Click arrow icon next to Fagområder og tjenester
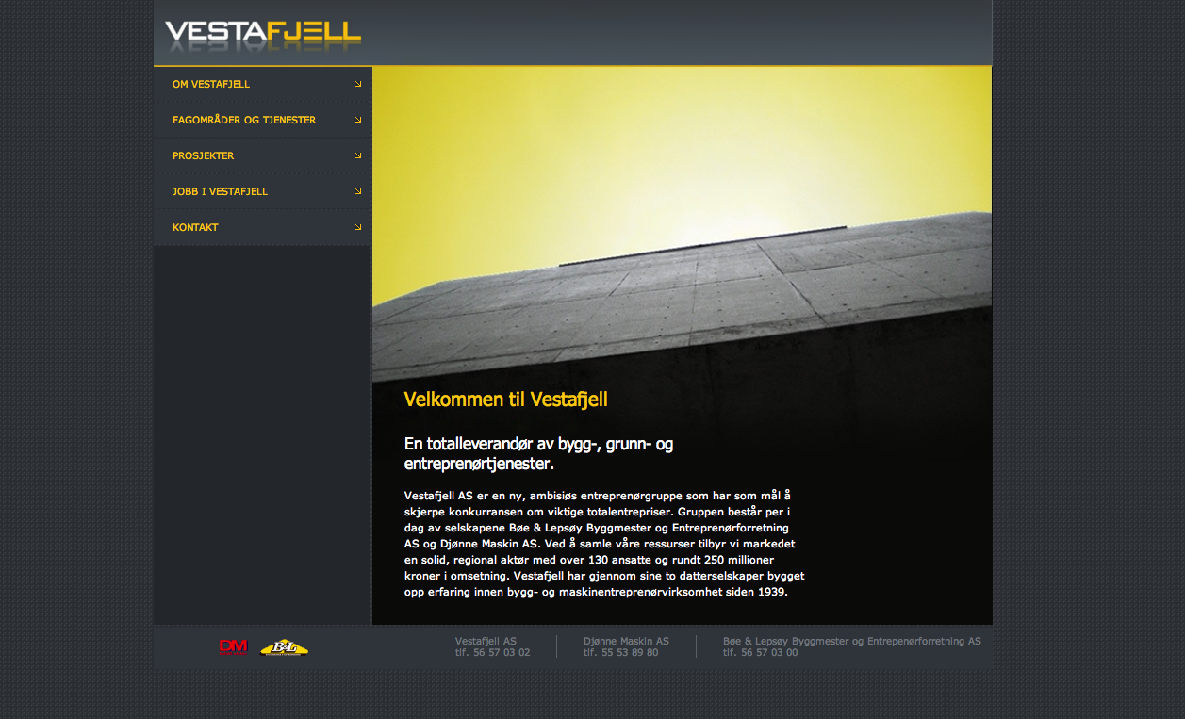 pyautogui.click(x=358, y=120)
